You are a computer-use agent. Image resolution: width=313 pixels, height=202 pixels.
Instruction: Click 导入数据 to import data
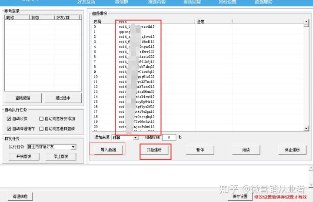pos(109,150)
